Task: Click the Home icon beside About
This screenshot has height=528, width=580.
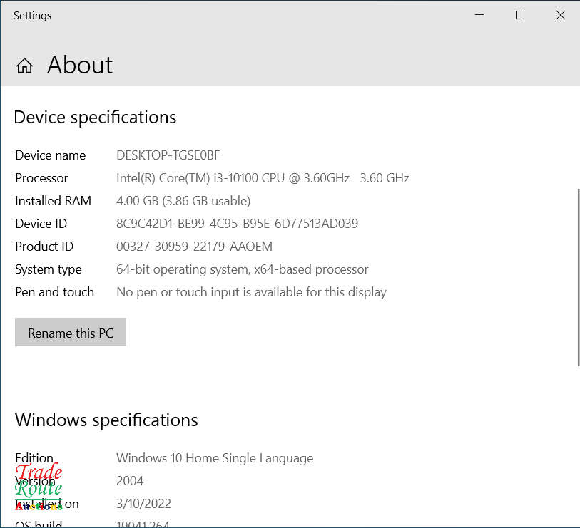Action: coord(24,66)
